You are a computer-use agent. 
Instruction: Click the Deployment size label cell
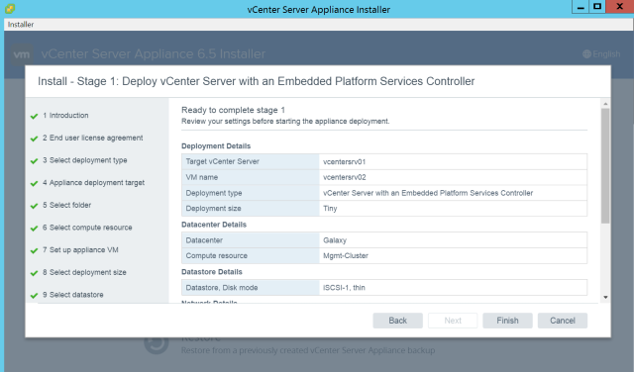pyautogui.click(x=251, y=209)
